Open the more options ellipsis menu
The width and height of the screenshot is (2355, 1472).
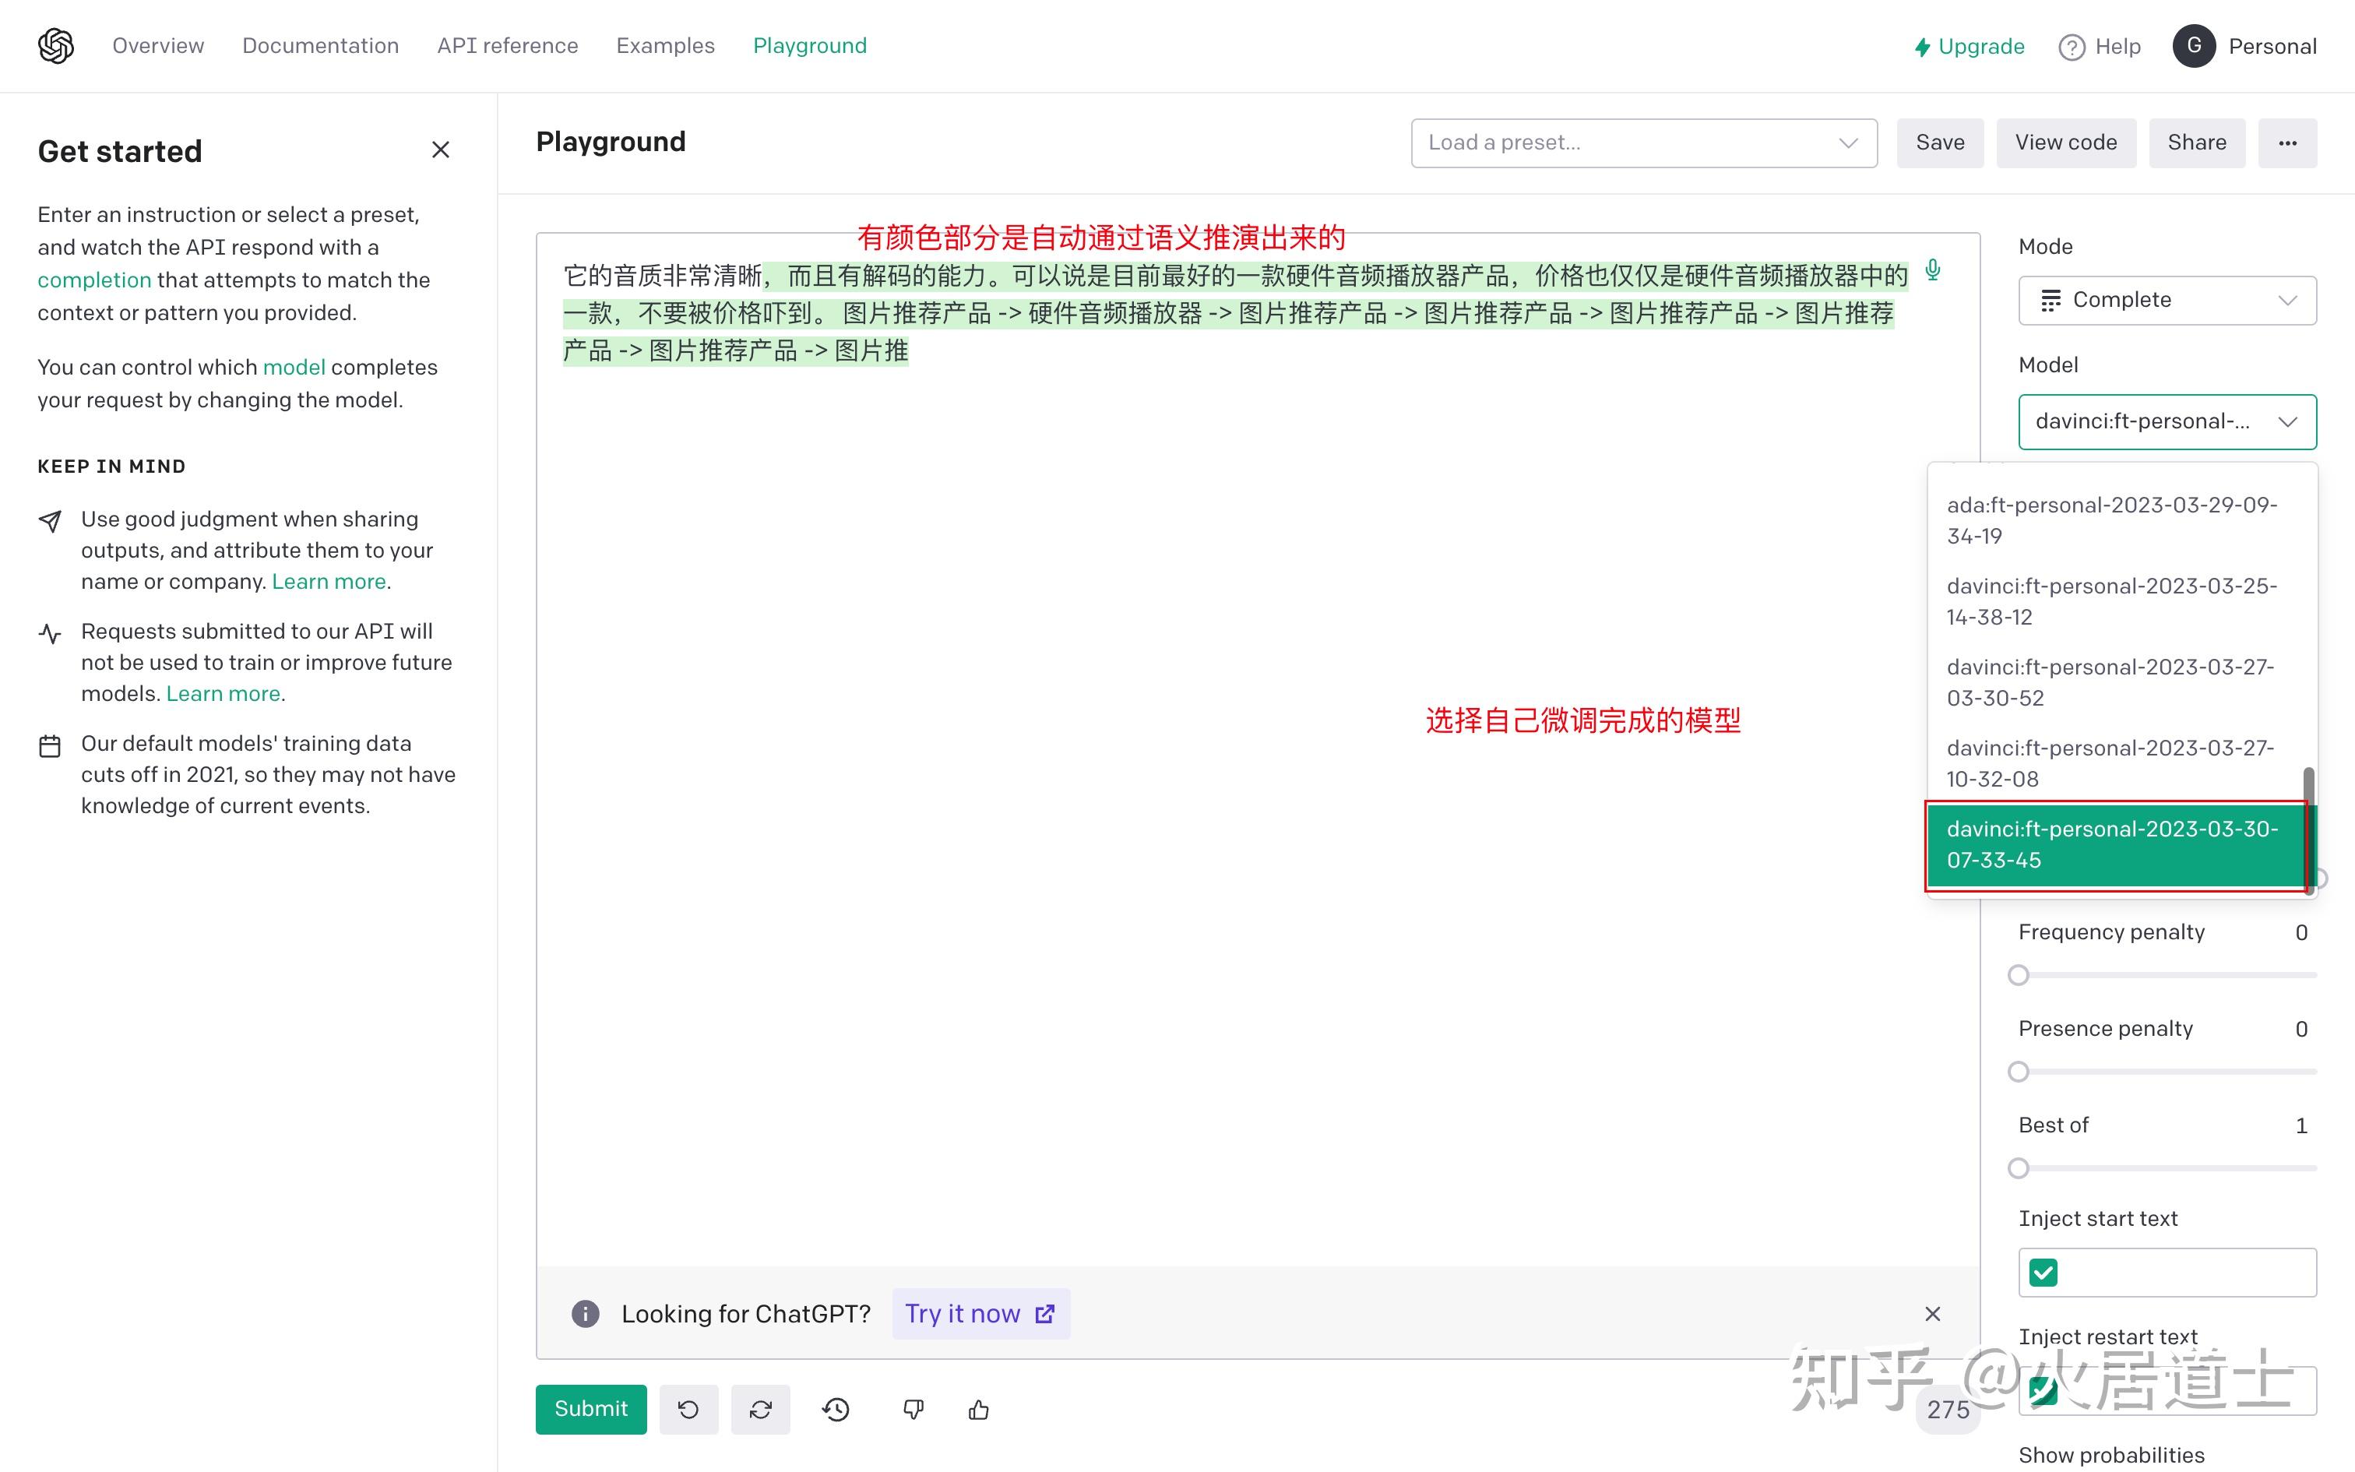(2288, 142)
